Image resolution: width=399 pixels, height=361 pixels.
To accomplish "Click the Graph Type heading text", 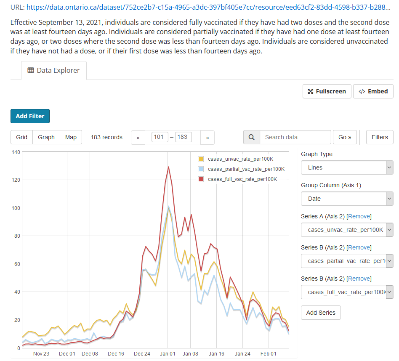I will (x=317, y=154).
